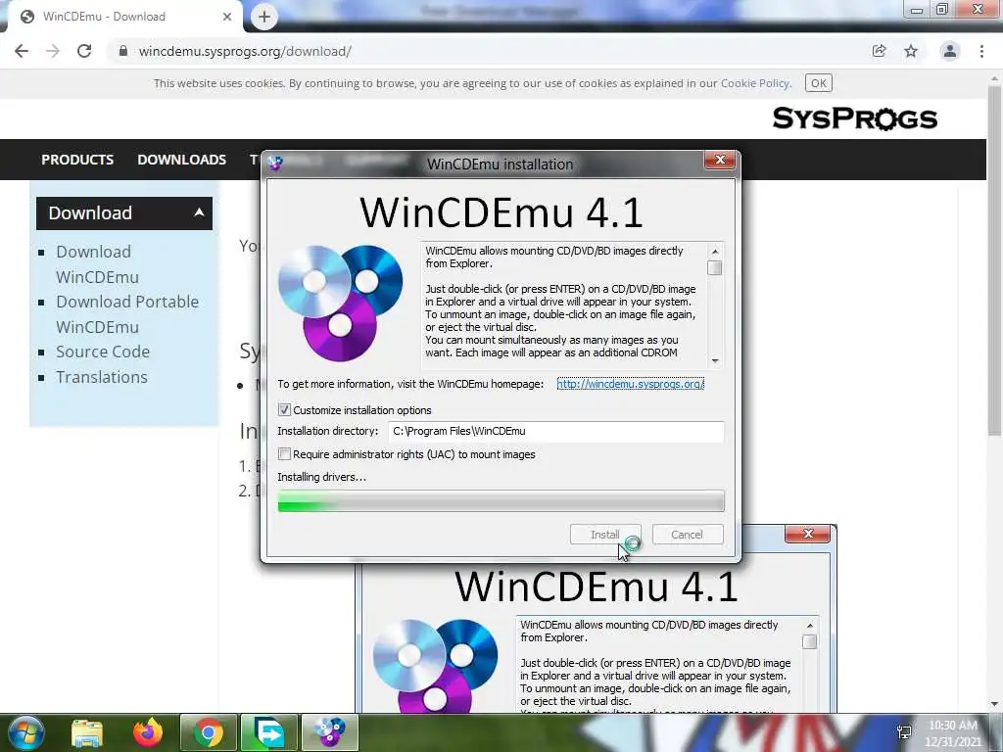The height and width of the screenshot is (752, 1003).
Task: Bookmark this page with the star icon
Action: coord(911,51)
